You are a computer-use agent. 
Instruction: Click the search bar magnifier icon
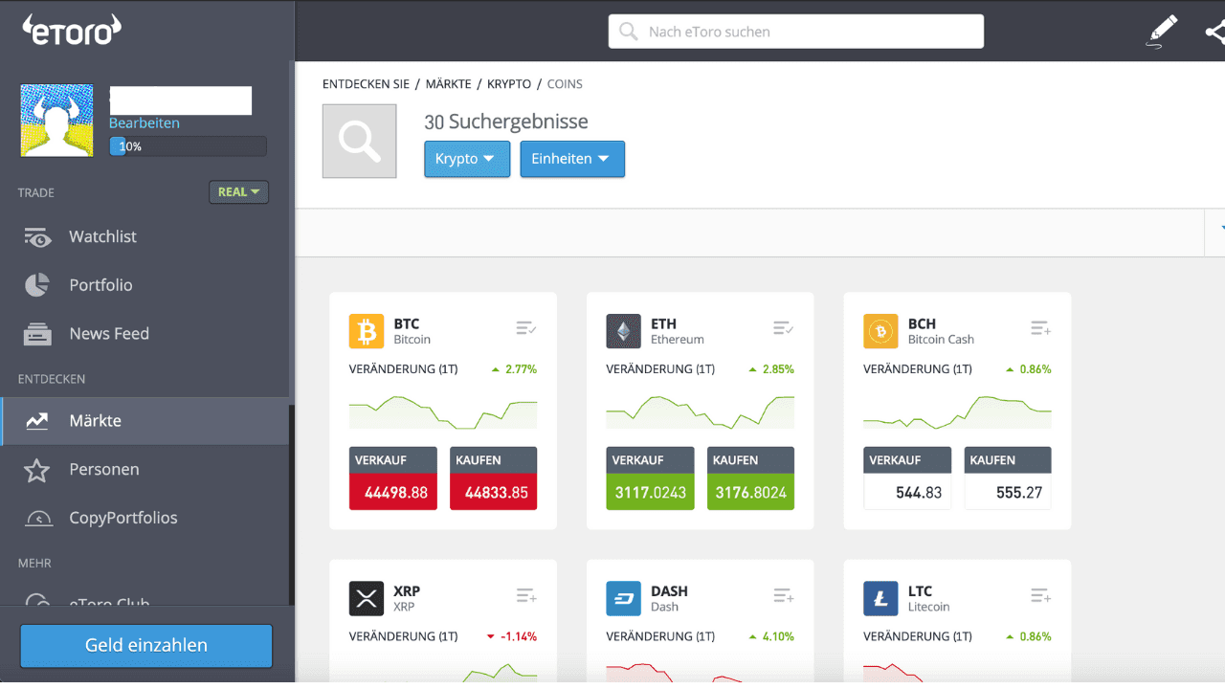click(x=629, y=32)
